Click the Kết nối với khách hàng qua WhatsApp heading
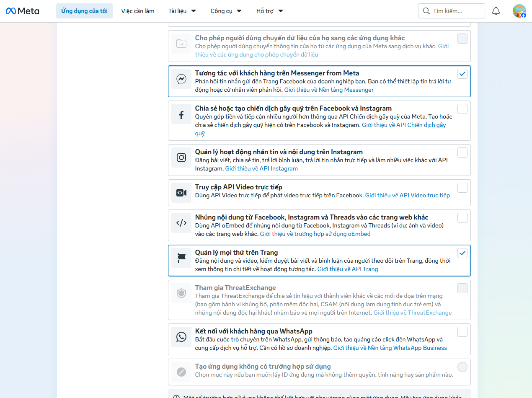Image resolution: width=532 pixels, height=398 pixels. point(254,331)
